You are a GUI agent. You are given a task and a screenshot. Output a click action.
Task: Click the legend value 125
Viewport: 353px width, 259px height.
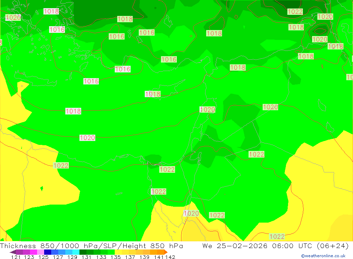(43, 257)
